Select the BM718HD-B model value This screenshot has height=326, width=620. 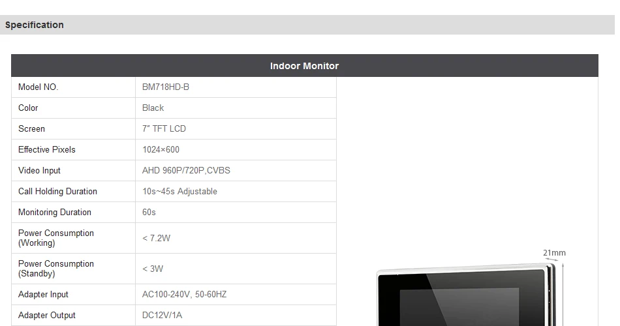point(166,87)
